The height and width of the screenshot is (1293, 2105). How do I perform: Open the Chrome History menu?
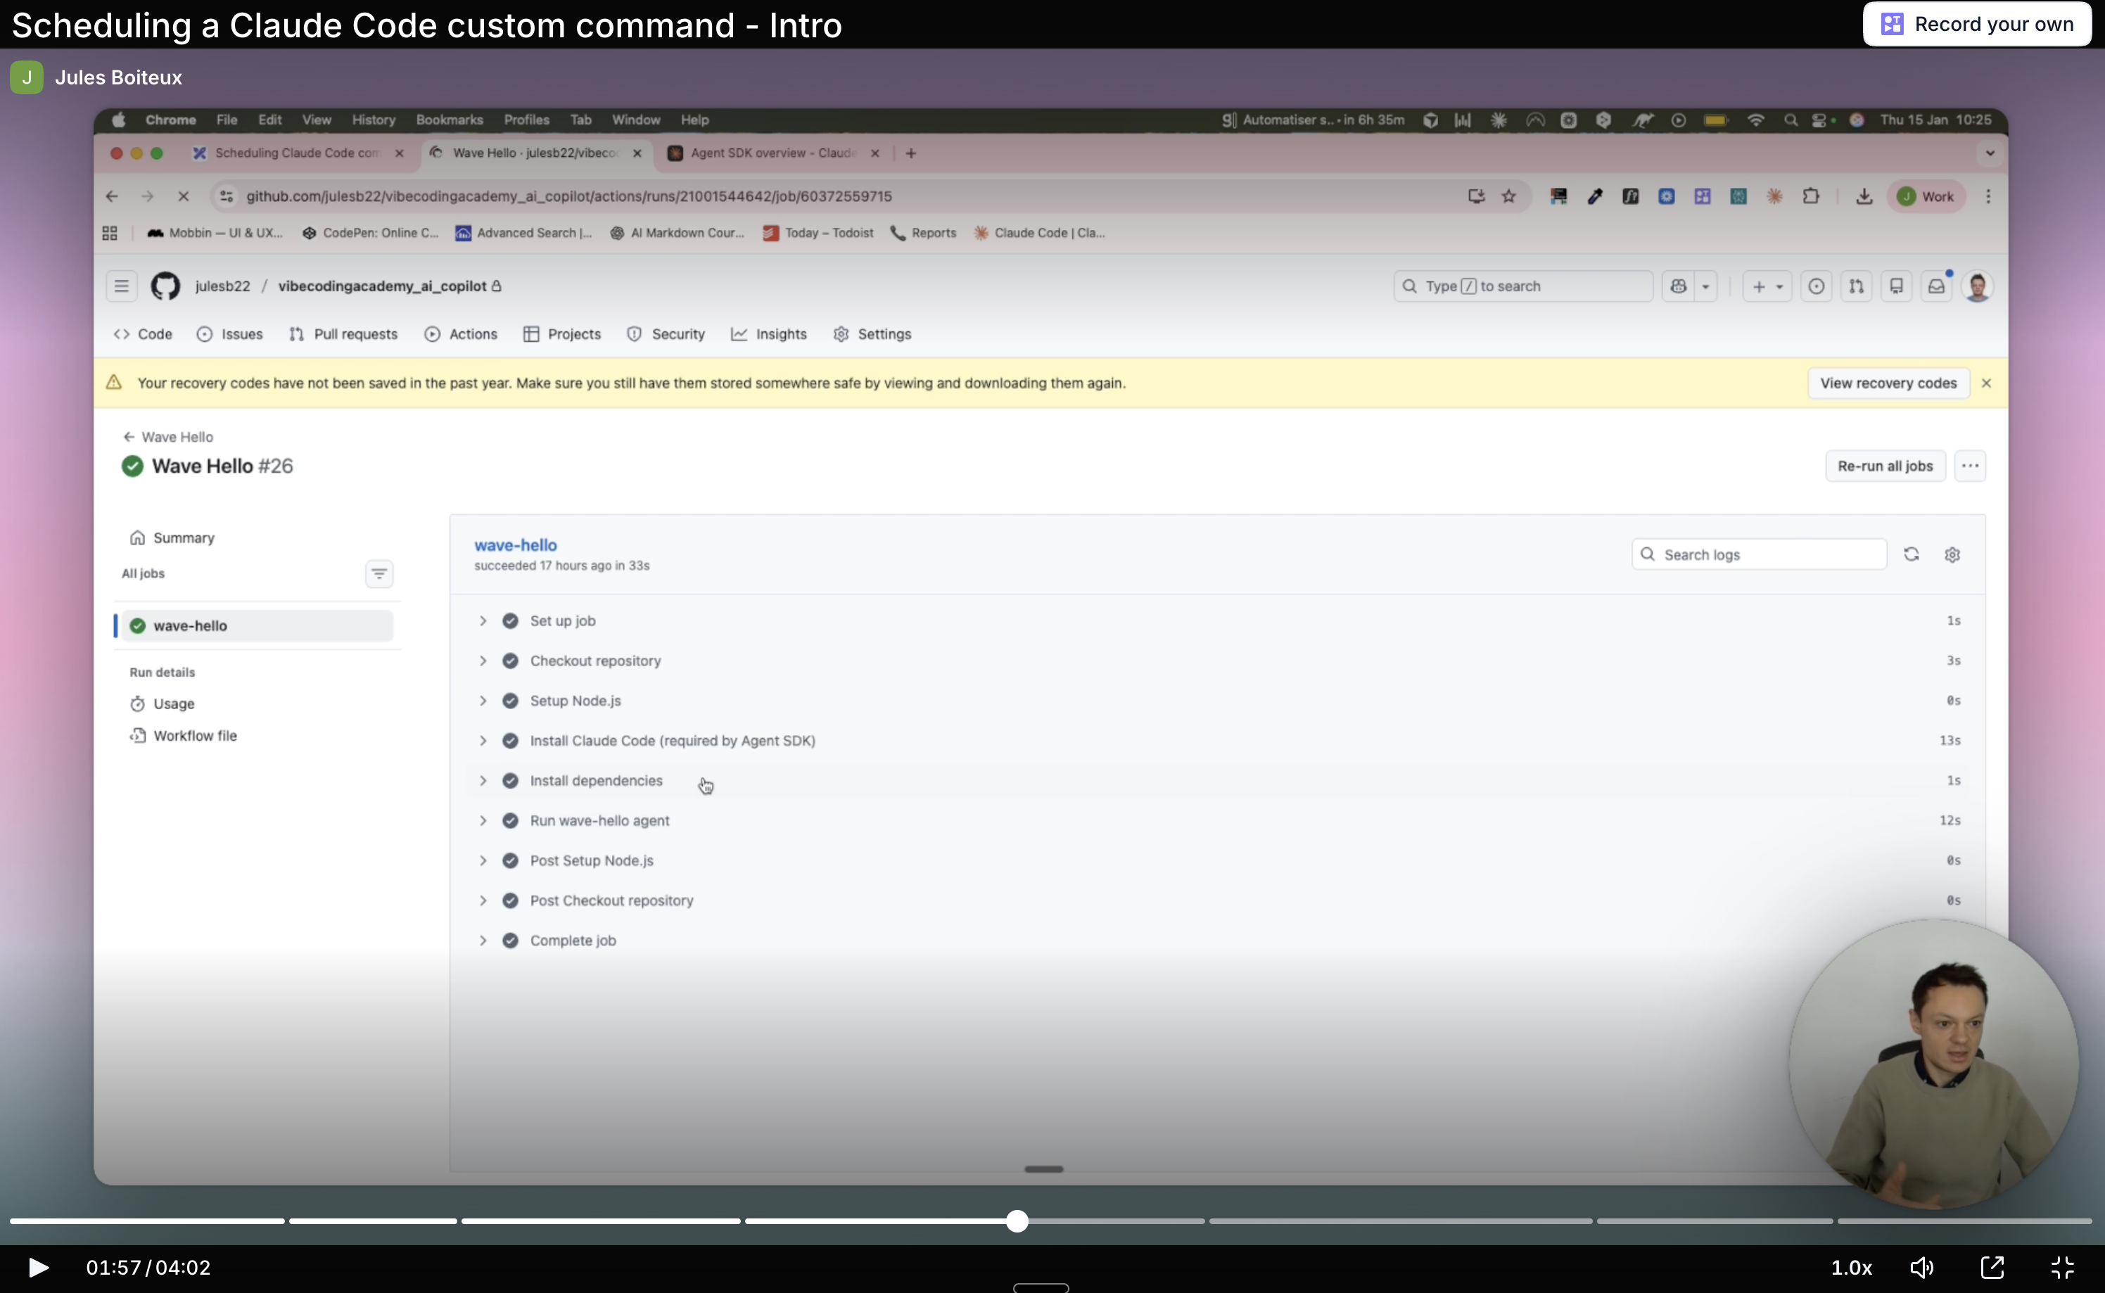point(374,120)
